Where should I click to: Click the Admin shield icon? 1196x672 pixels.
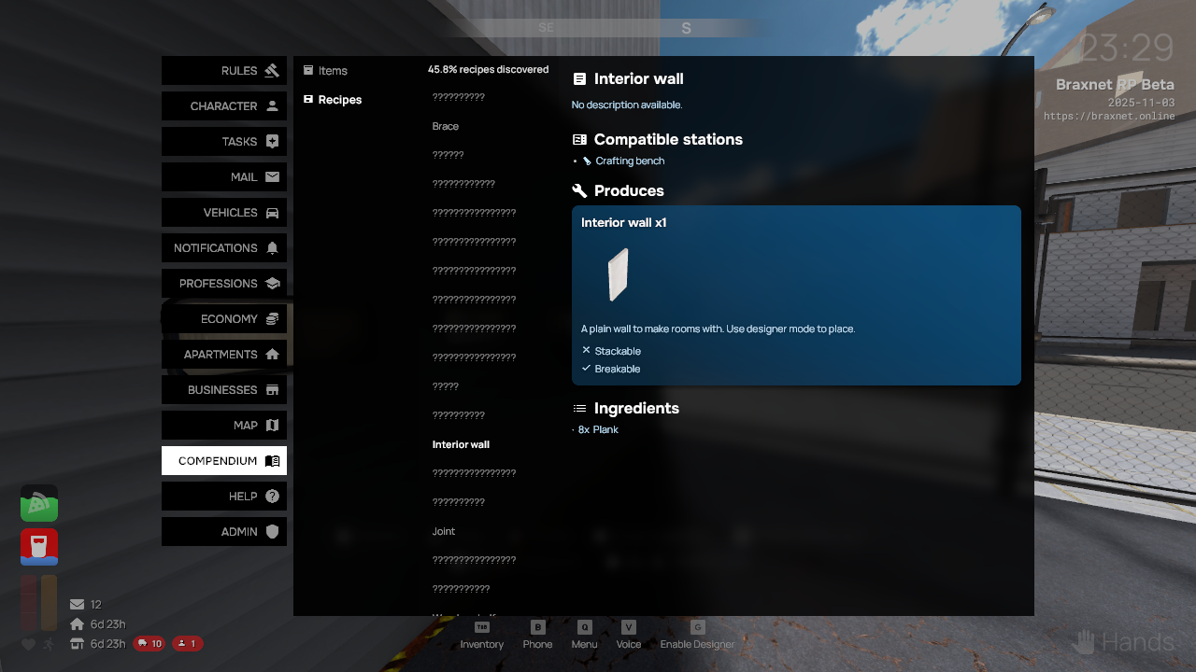[x=272, y=532]
